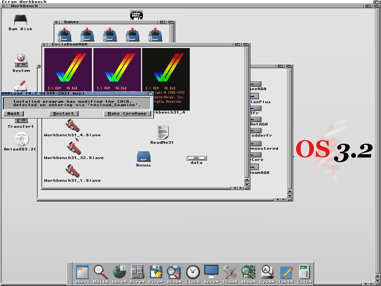381x286 pixels.
Task: Launch the virus checker dock icon
Action: tap(156, 271)
